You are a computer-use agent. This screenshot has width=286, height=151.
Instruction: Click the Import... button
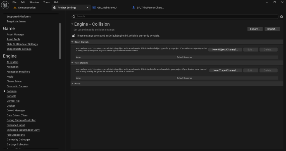272,29
